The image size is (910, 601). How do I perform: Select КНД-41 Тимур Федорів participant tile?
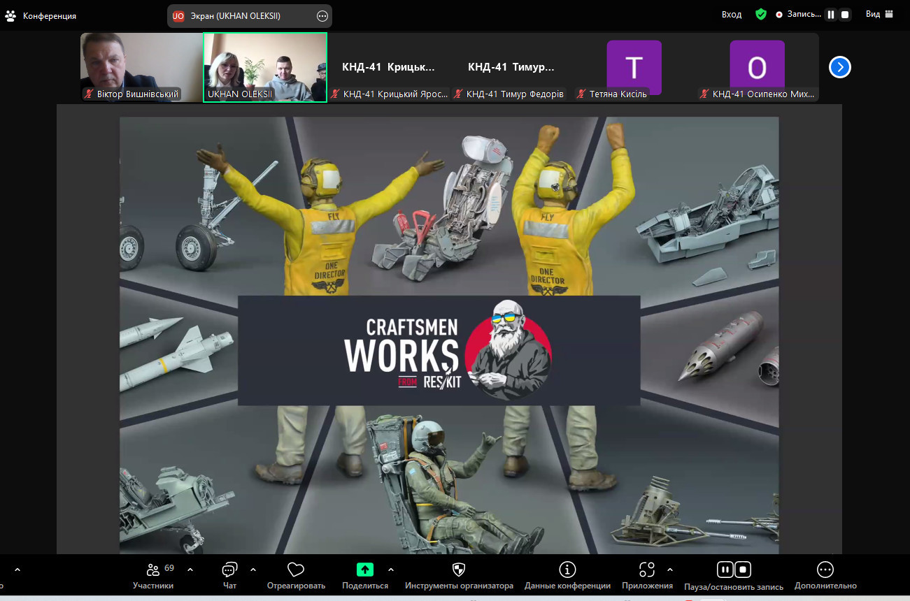tap(511, 67)
